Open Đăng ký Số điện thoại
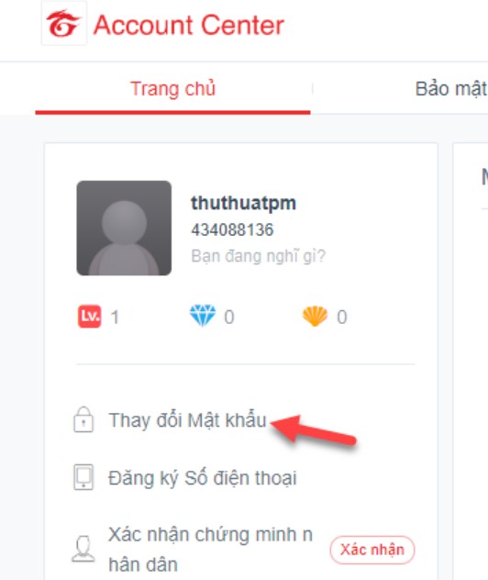Screen dimensions: 488x580 pyautogui.click(x=202, y=478)
